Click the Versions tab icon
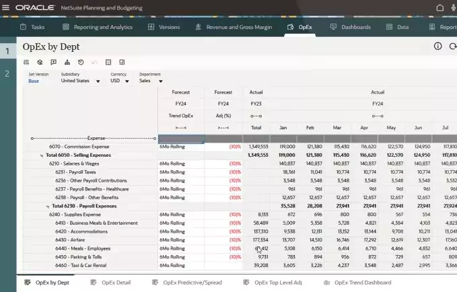The width and height of the screenshot is (457, 292). click(151, 27)
